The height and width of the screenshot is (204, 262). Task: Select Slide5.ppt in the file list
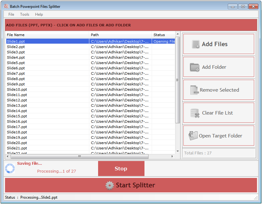[x=16, y=63]
